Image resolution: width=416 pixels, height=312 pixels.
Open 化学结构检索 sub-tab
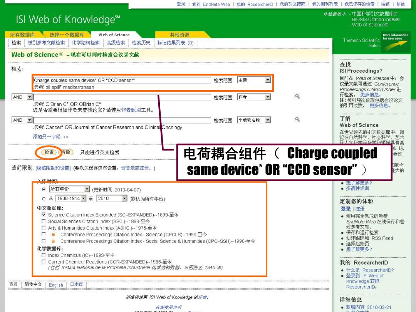86,43
